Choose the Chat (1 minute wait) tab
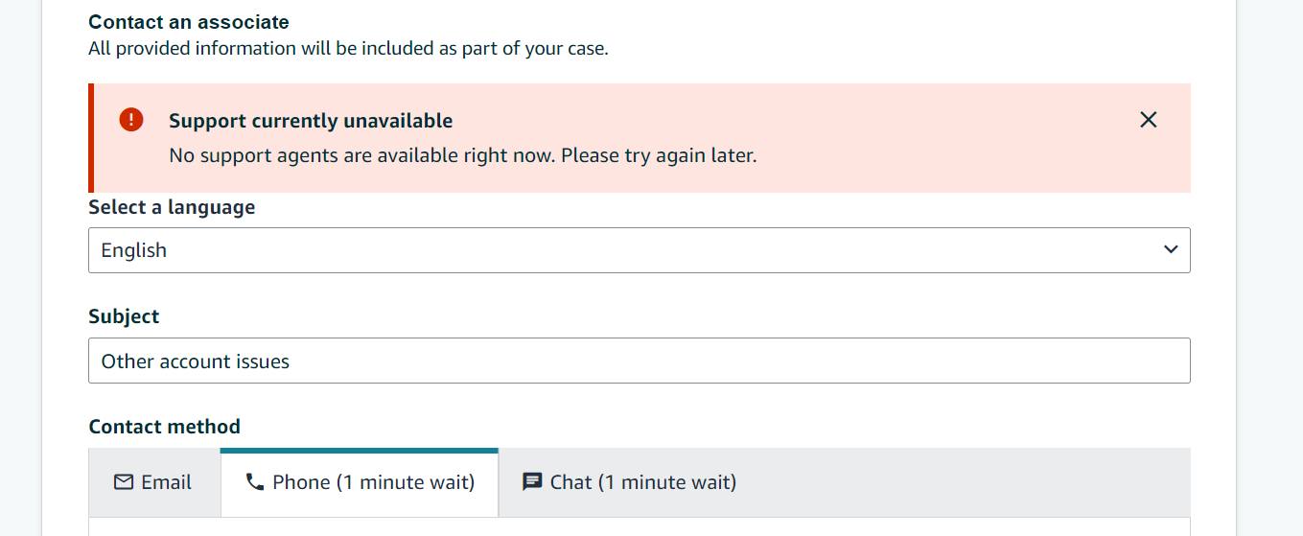 629,482
